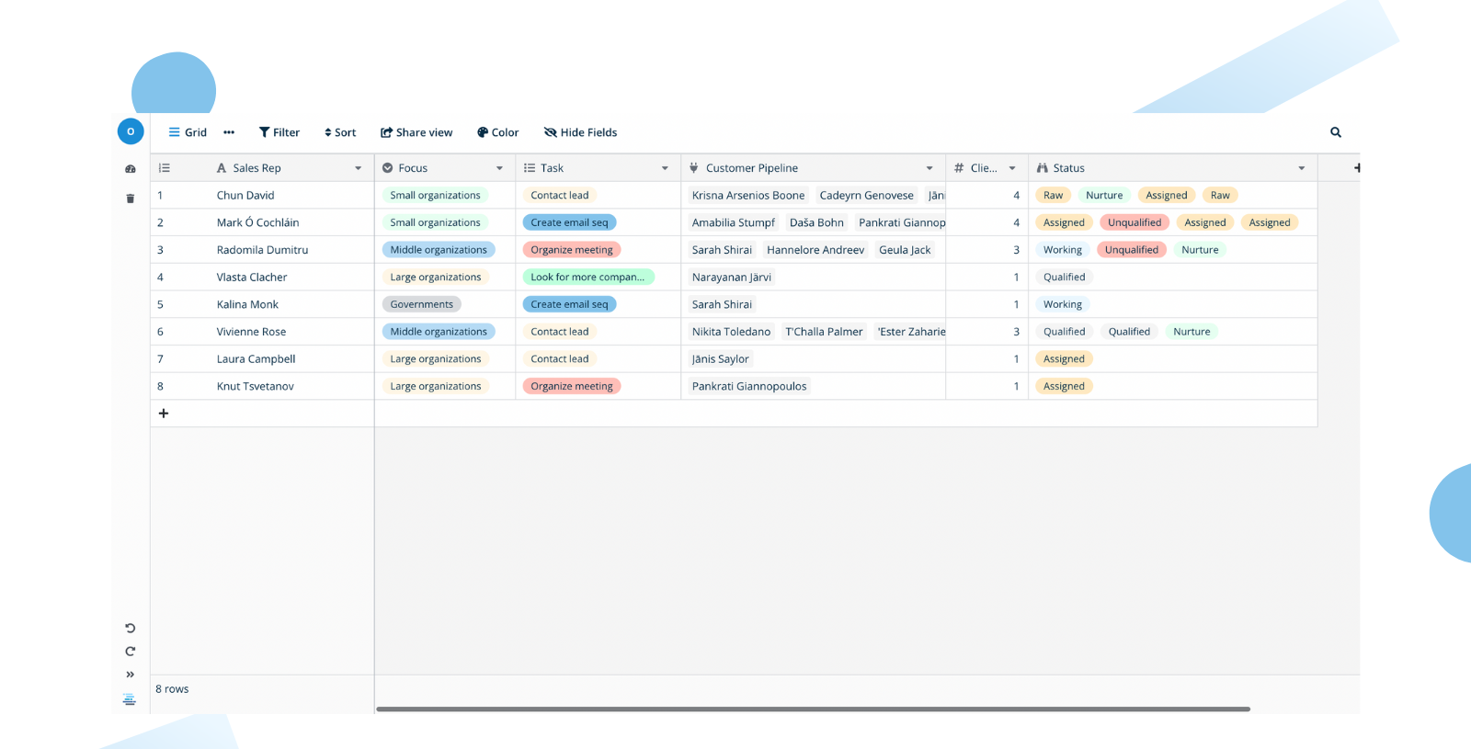Screen dimensions: 1471x749
Task: Open the trash bin in sidebar
Action: point(131,199)
